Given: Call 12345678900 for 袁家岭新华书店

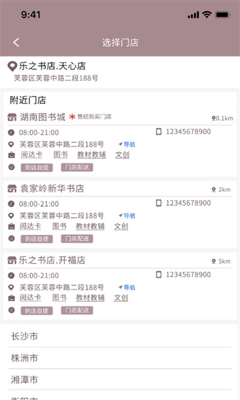Looking at the screenshot, I should (x=188, y=203).
